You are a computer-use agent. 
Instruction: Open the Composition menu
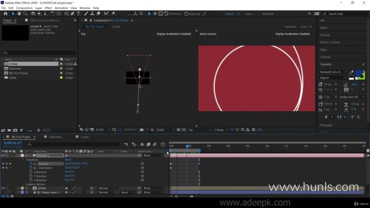(24, 8)
